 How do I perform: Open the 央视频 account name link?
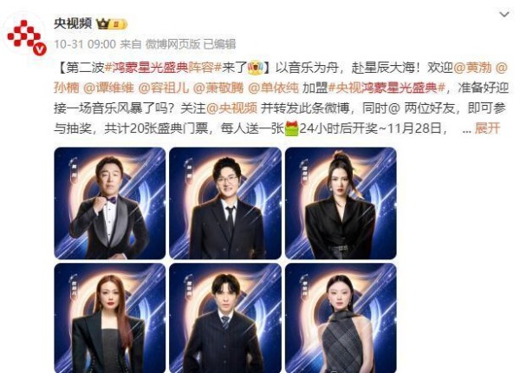click(x=73, y=24)
